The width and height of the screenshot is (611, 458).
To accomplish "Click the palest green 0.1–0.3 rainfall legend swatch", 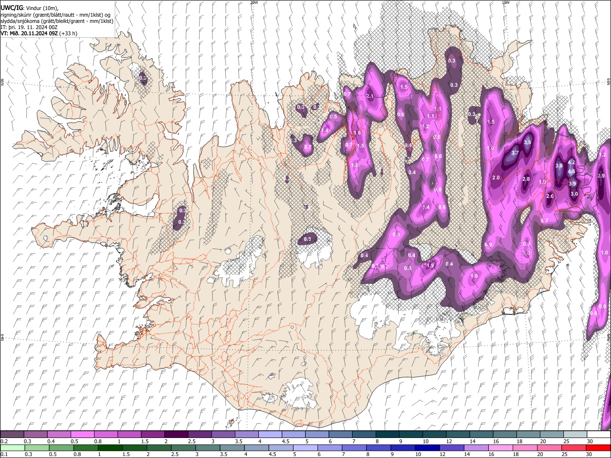I will pyautogui.click(x=12, y=448).
